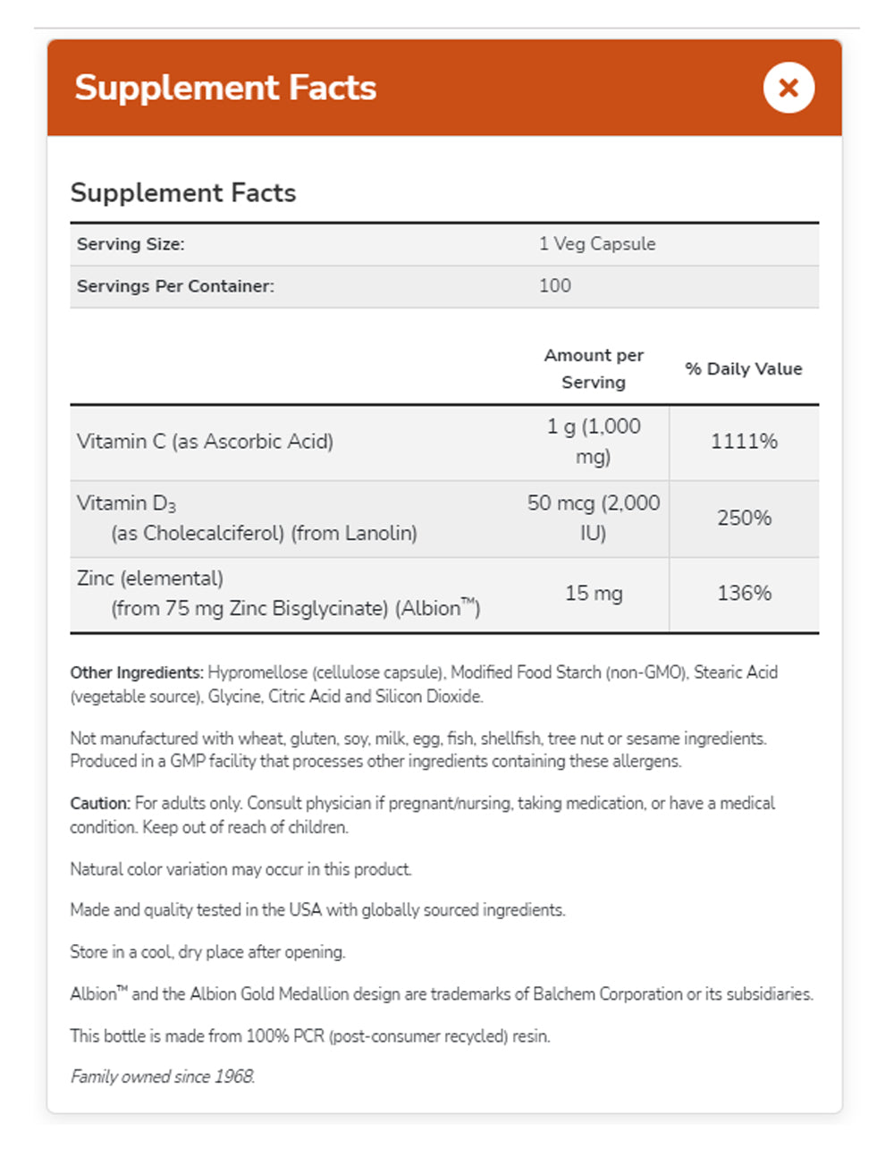
Task: Click the % Daily Value column header
Action: pos(744,368)
